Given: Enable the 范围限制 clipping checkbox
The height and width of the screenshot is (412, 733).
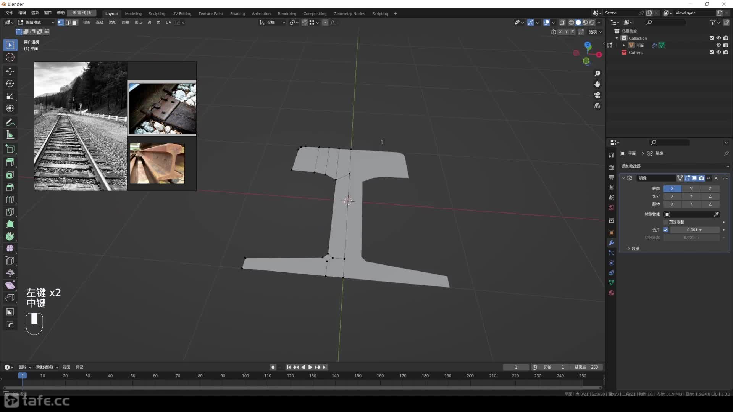Looking at the screenshot, I should coord(666,222).
